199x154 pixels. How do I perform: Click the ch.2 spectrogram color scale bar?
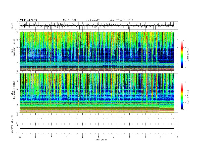click(x=182, y=96)
